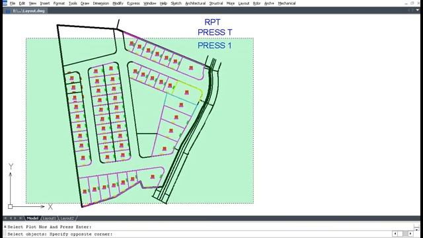The height and width of the screenshot is (238, 423).
Task: Click the 'RPT' text in drawing
Action: tap(212, 22)
